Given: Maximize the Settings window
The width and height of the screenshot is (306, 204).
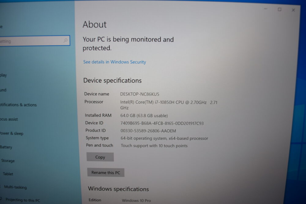Looking at the screenshot, I should tap(279, 9).
